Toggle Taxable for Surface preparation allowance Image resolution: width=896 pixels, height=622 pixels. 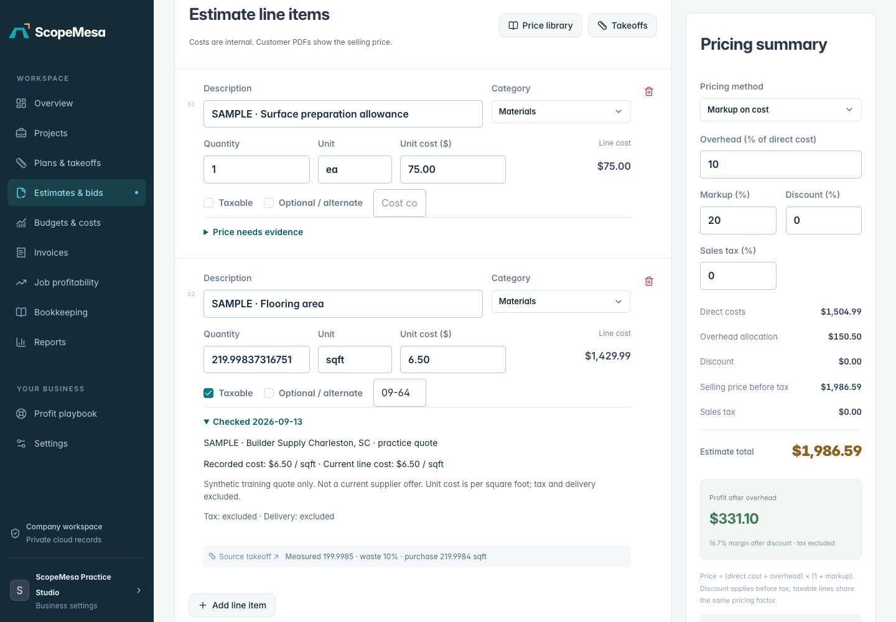tap(208, 203)
